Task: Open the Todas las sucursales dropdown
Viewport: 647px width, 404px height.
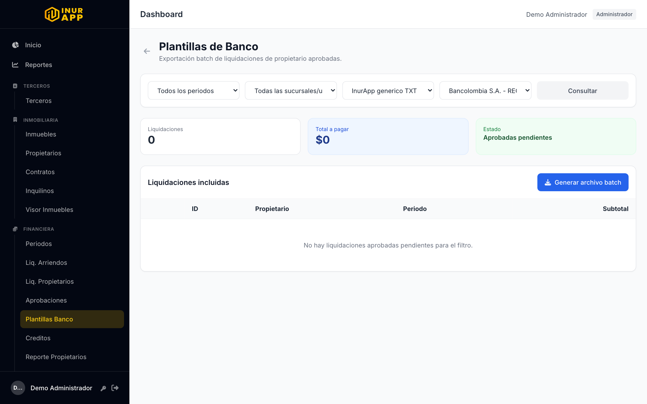Action: 291,90
